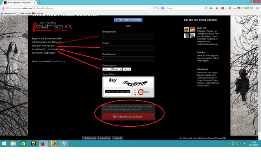
Task: Focus the E-Mail input field
Action: point(128,48)
